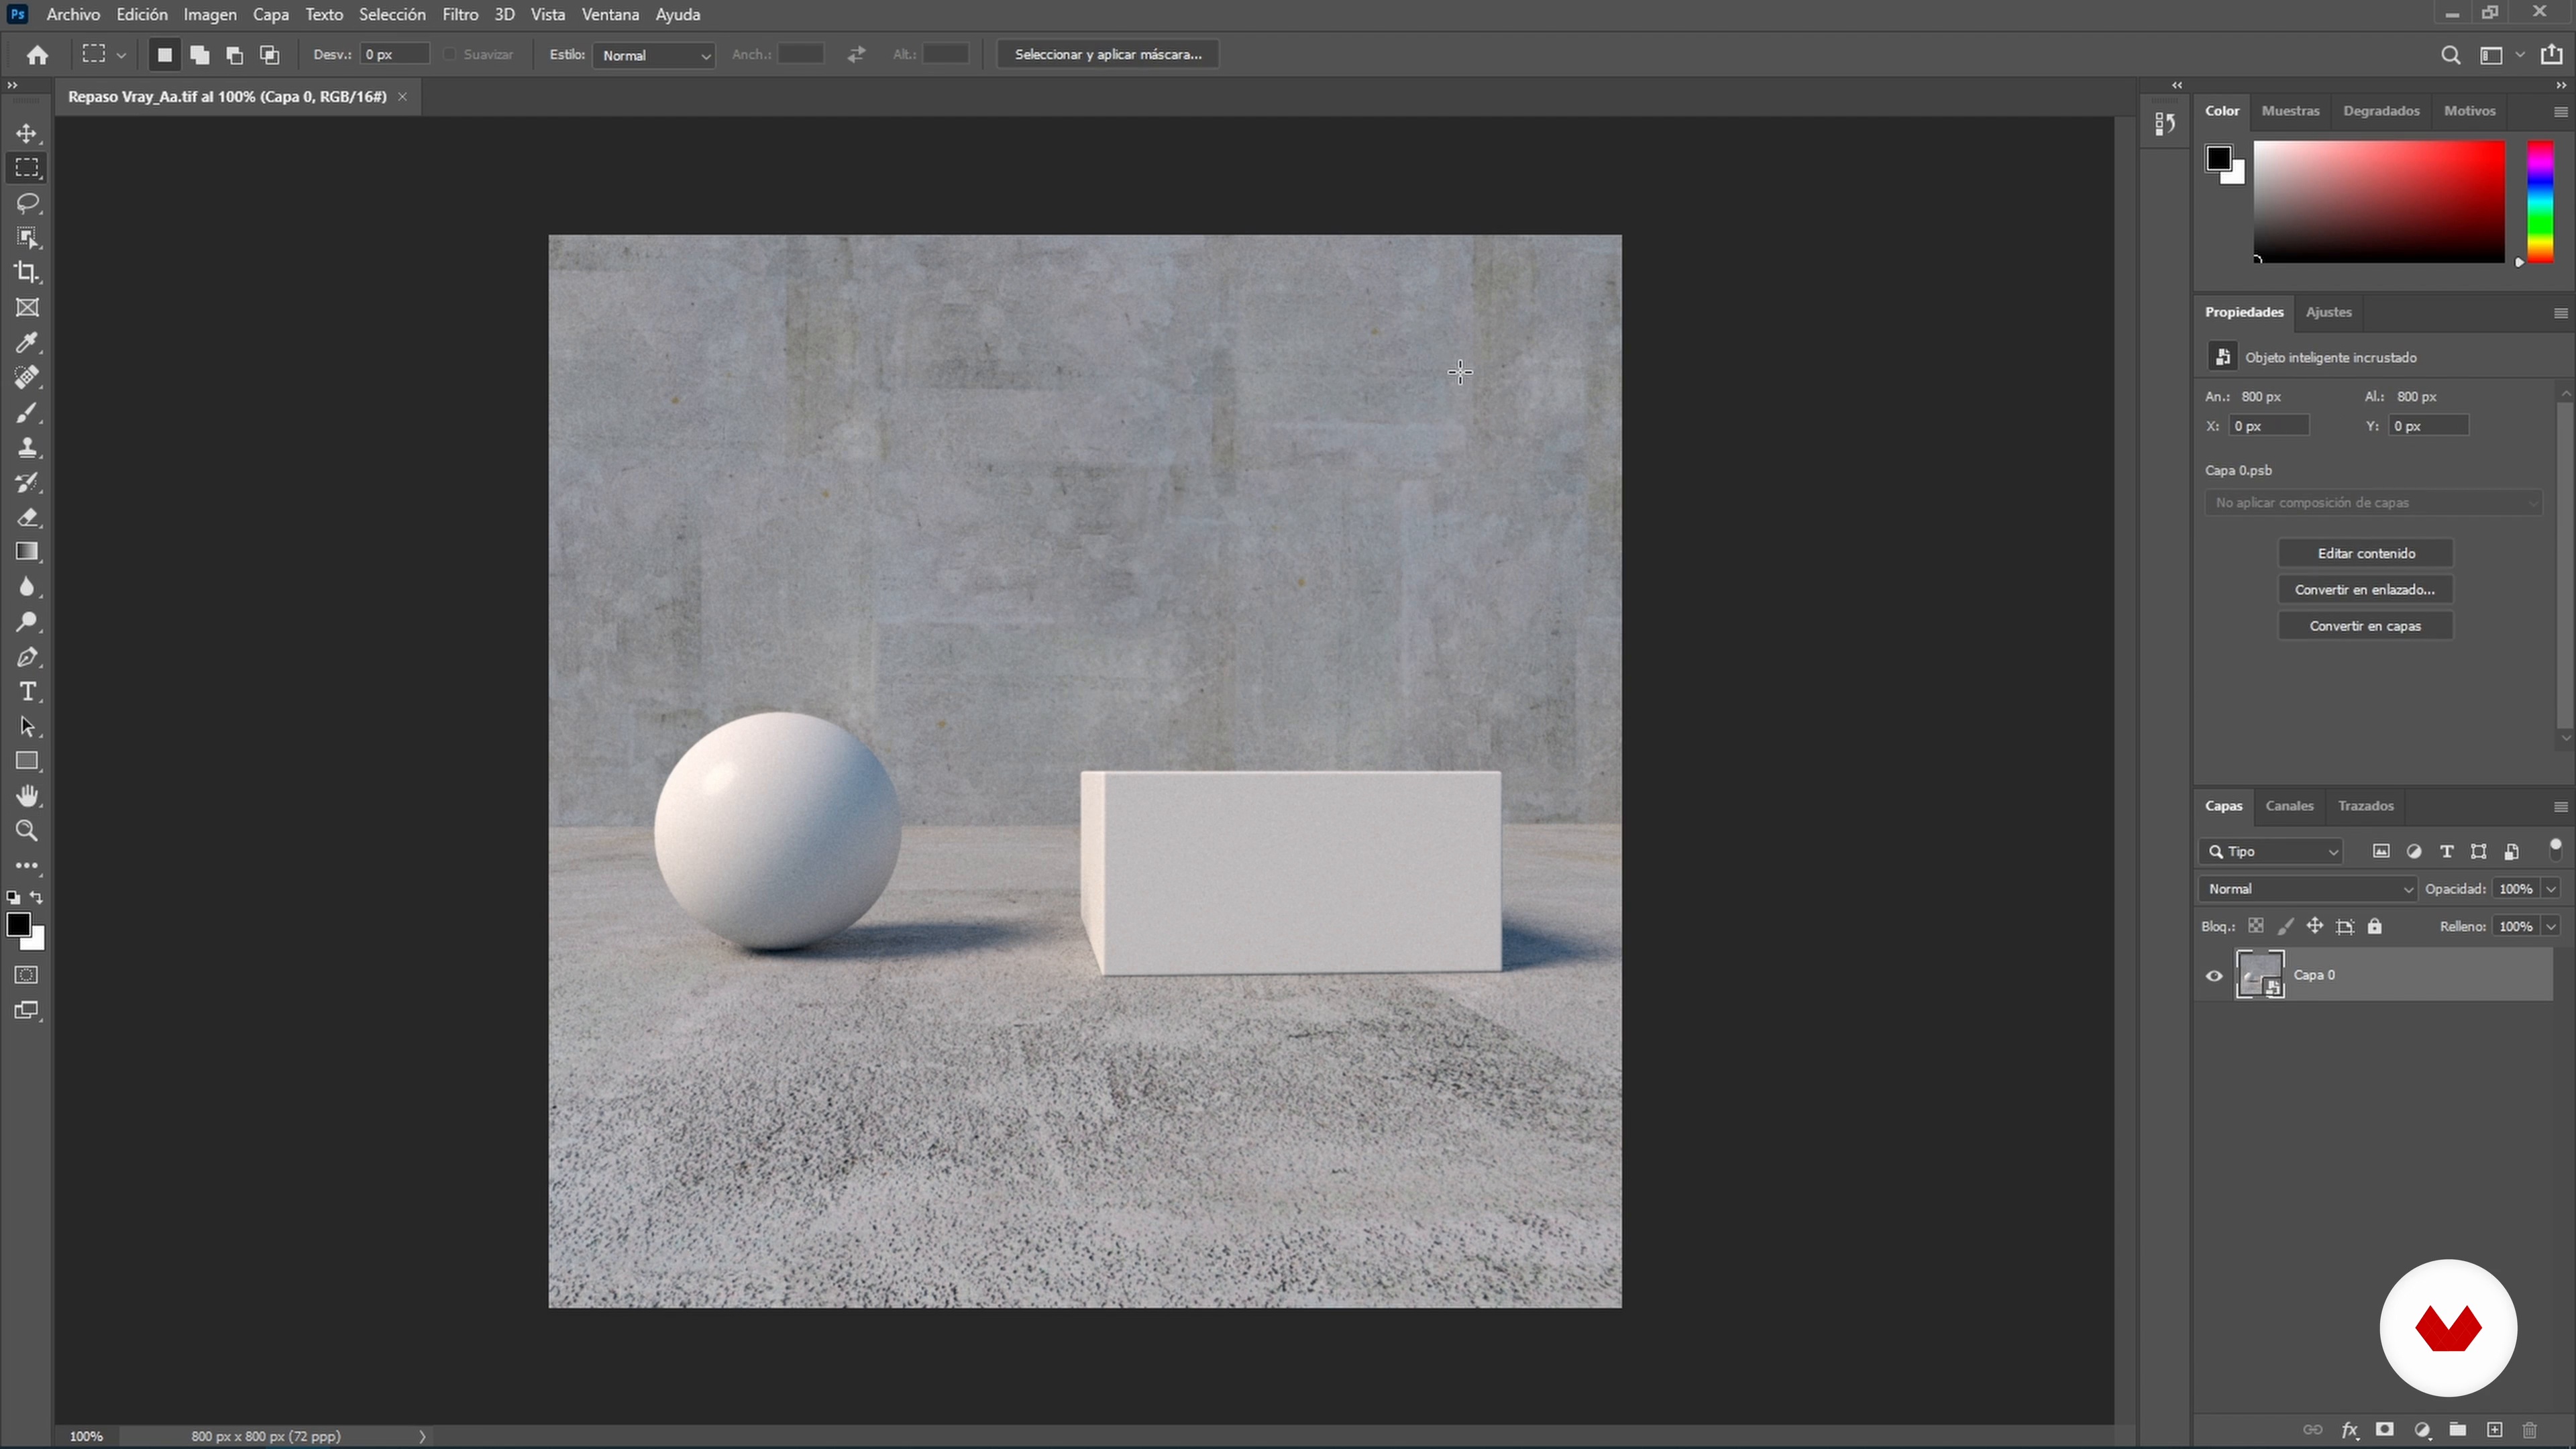Select the Frame tool

click(27, 307)
